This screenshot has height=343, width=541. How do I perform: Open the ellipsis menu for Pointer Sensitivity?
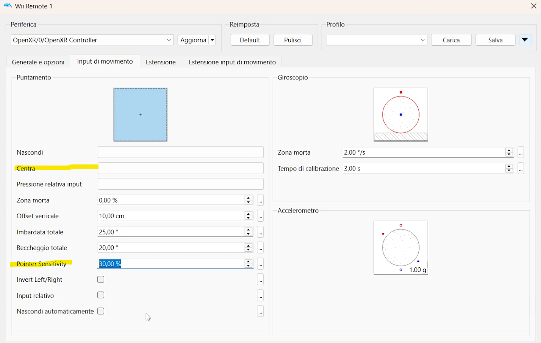click(x=260, y=264)
